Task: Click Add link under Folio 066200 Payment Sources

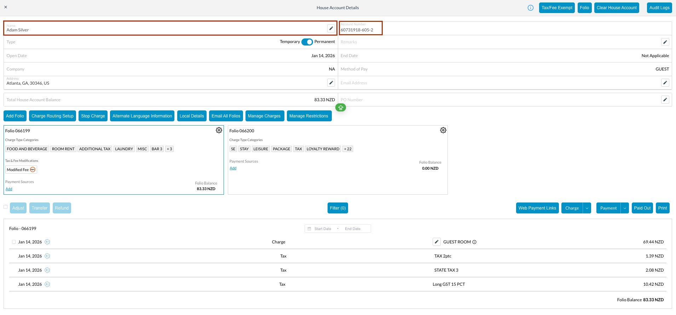Action: [233, 168]
